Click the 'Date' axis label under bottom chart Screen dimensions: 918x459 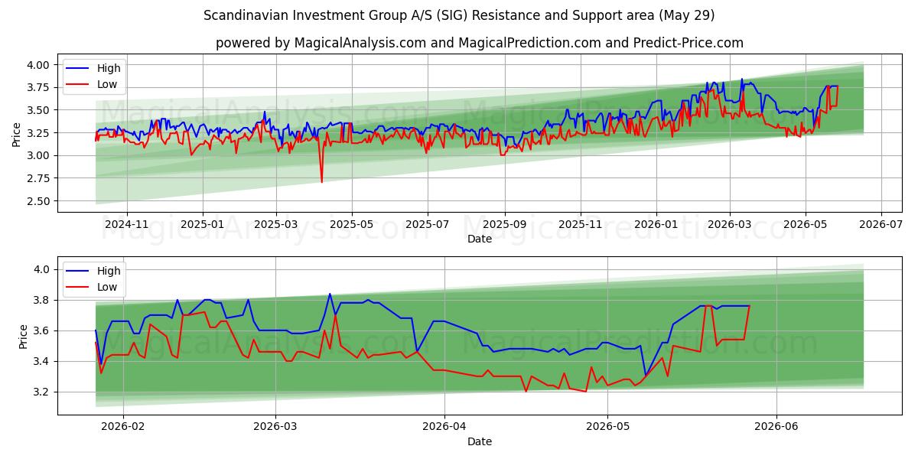[x=480, y=441]
